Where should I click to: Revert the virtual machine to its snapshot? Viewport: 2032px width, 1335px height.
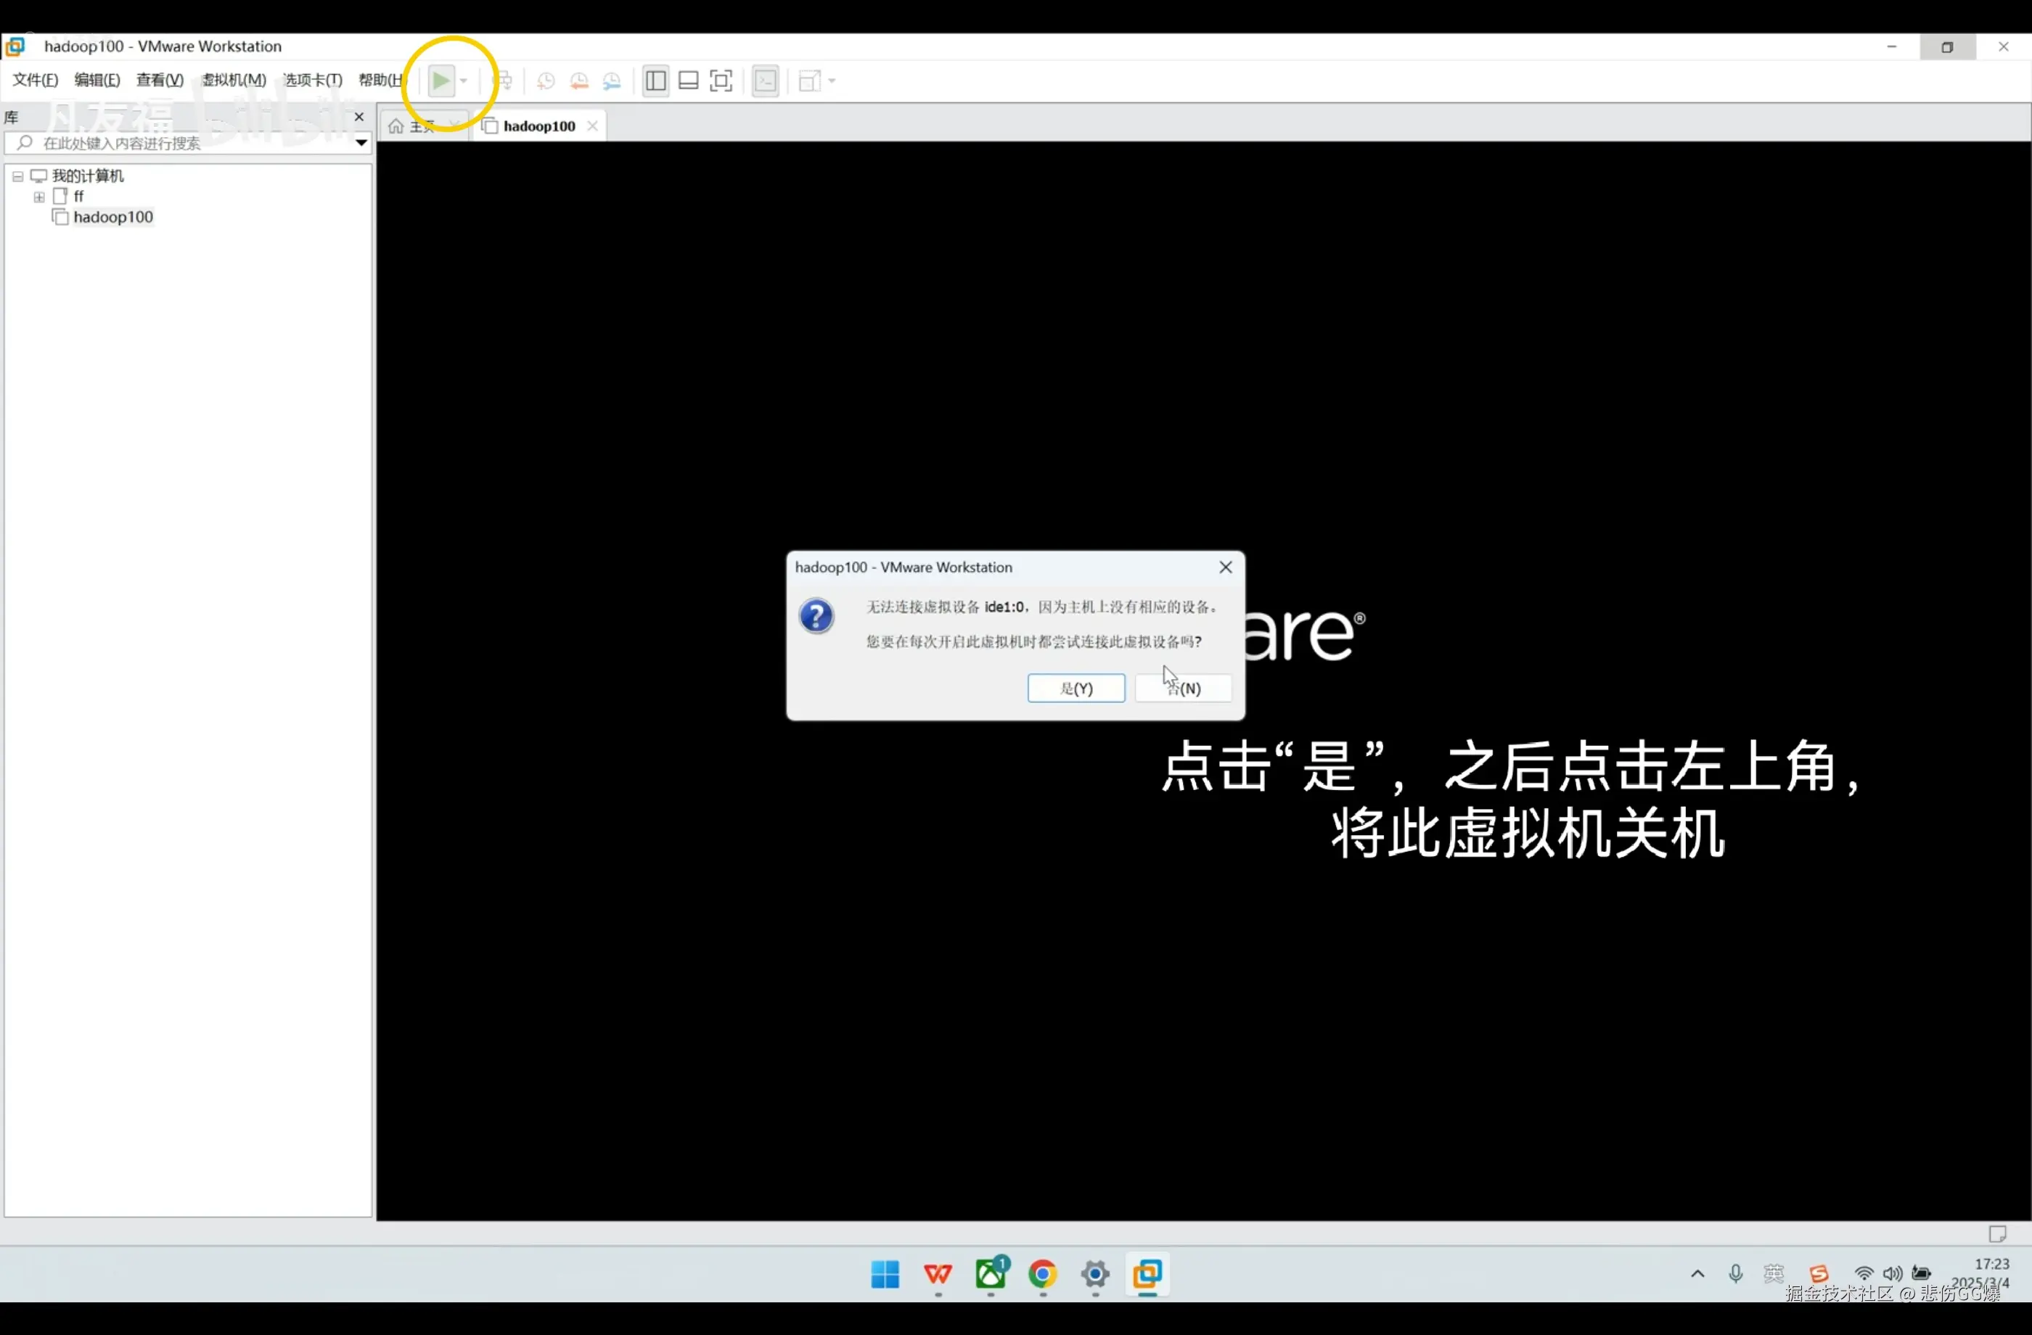(x=579, y=81)
